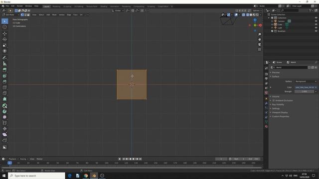
Task: Jump to the timeline end frame
Action: tap(140, 159)
